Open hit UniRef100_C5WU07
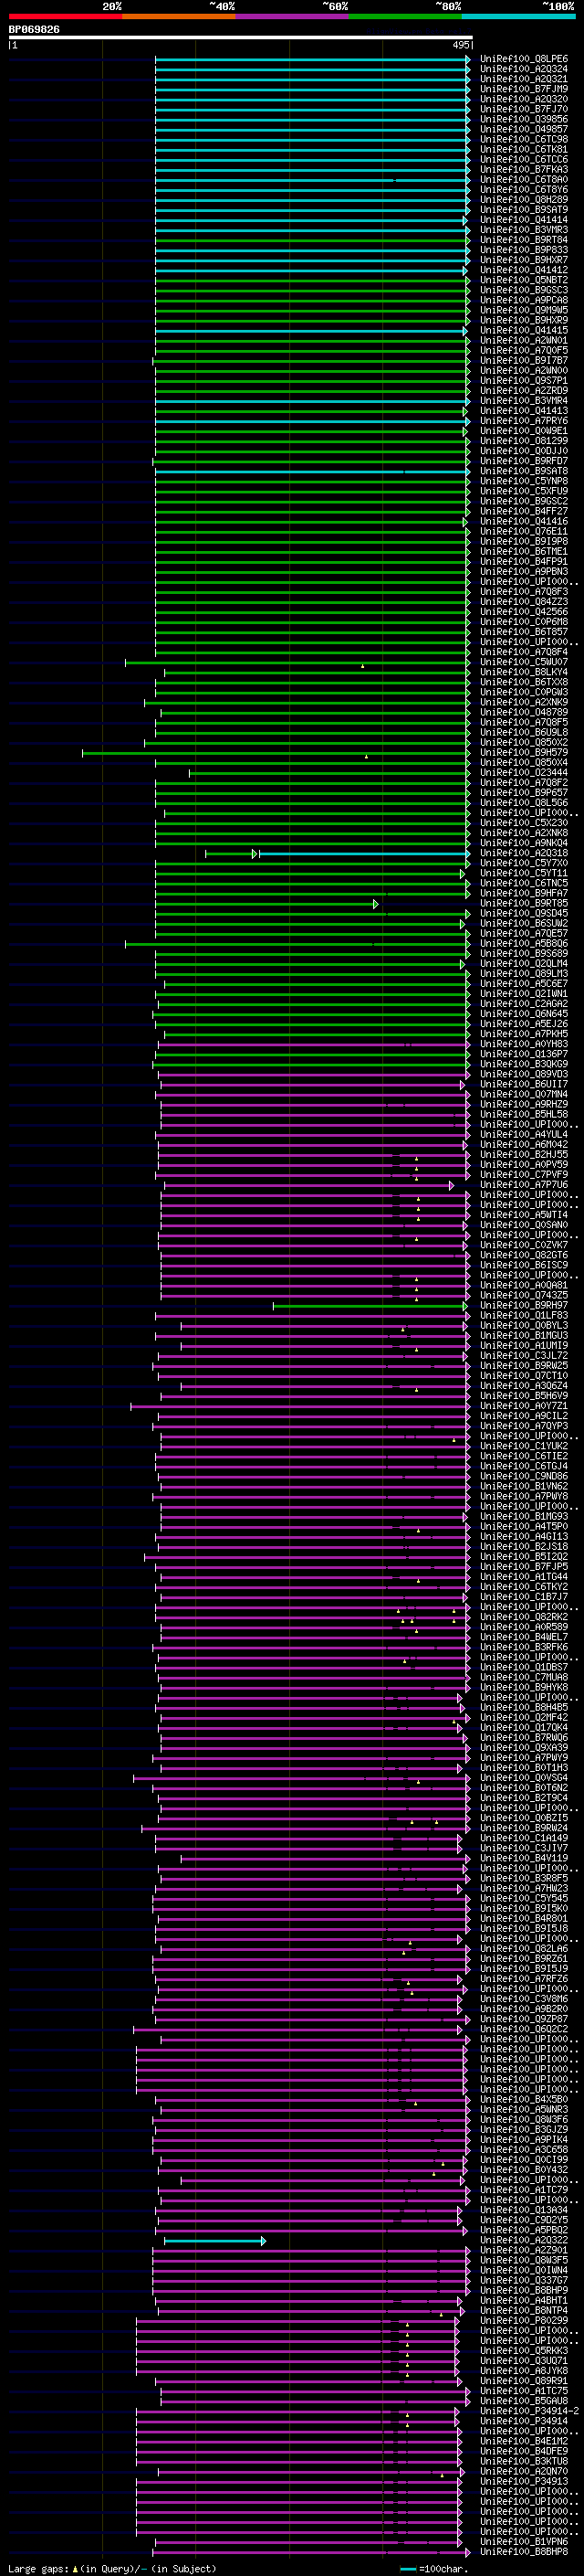 coord(524,662)
